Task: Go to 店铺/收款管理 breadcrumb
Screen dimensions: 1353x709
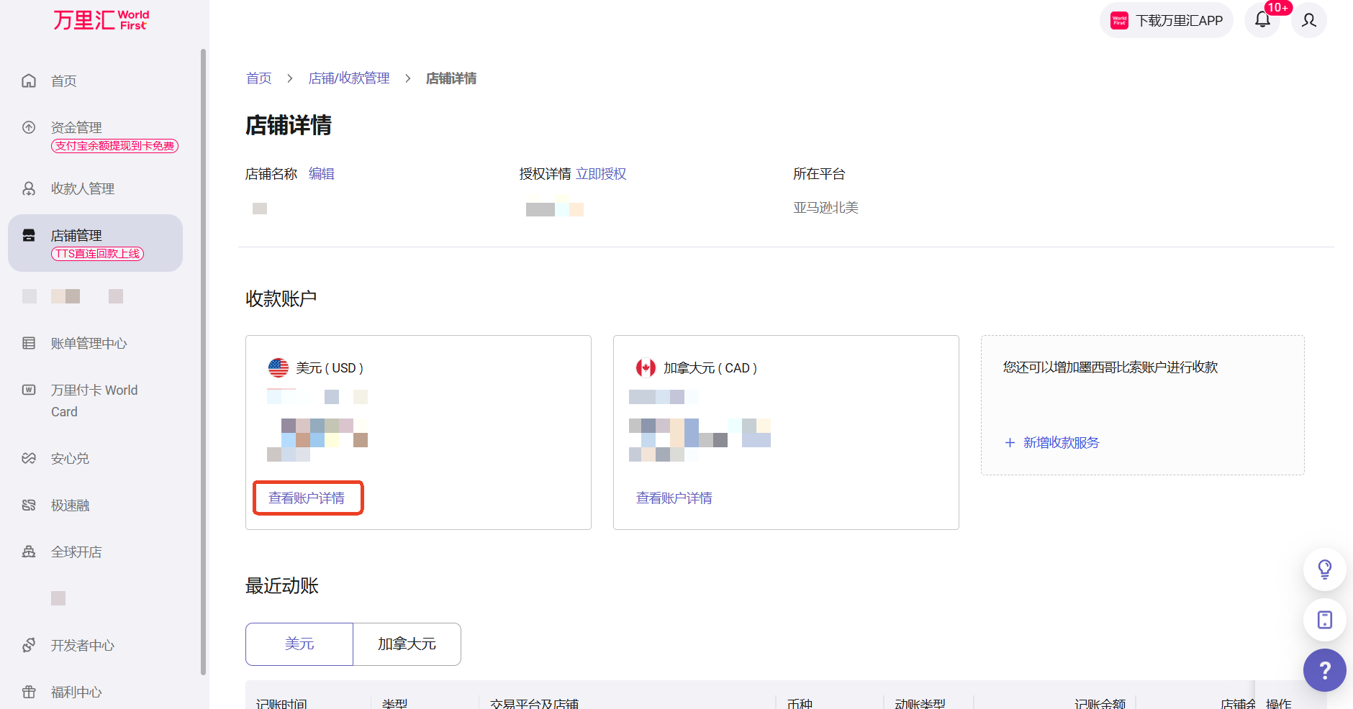Action: 349,78
